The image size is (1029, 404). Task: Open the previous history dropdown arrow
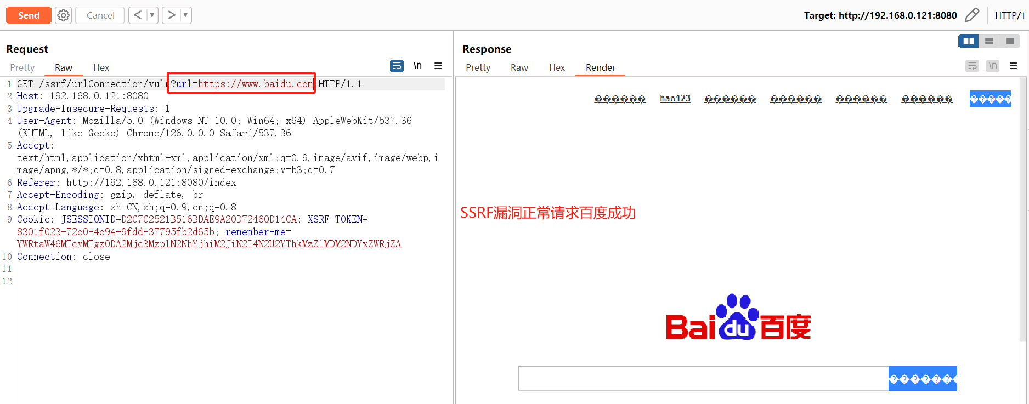(x=152, y=15)
